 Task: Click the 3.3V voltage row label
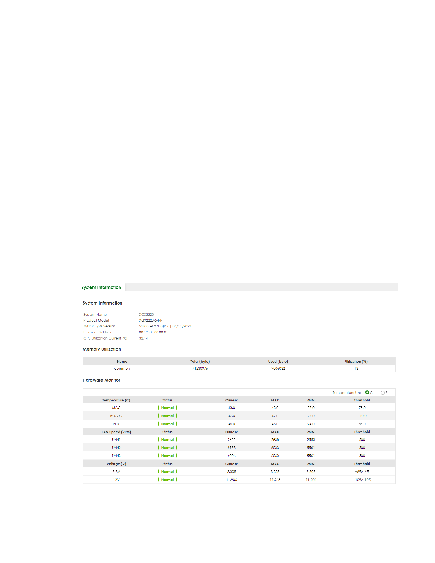pyautogui.click(x=116, y=472)
